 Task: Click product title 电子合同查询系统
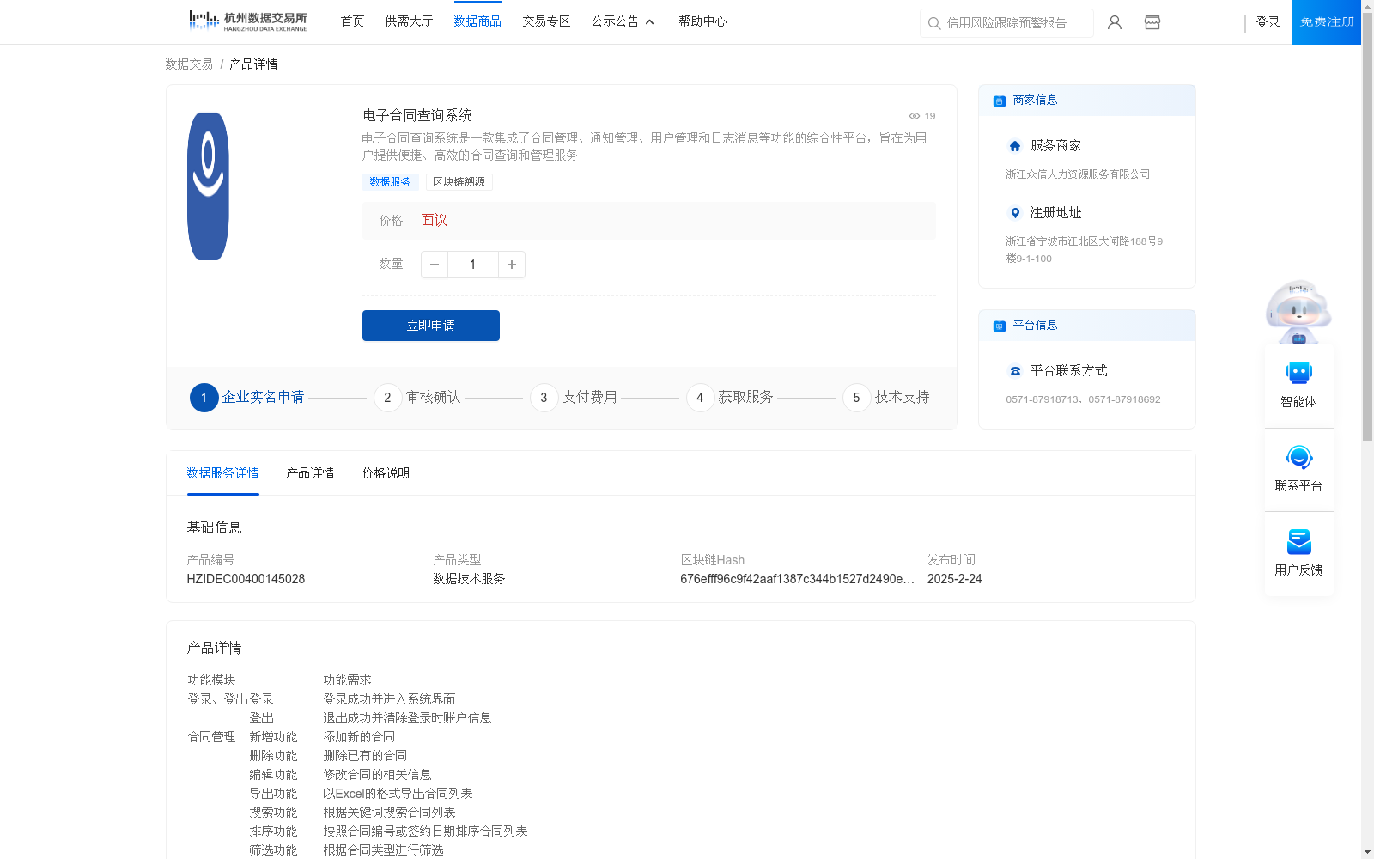tap(417, 116)
